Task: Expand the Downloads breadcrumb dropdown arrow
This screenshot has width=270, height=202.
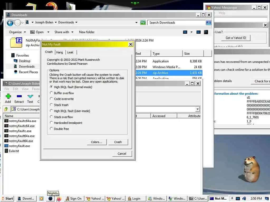Action: pyautogui.click(x=76, y=22)
